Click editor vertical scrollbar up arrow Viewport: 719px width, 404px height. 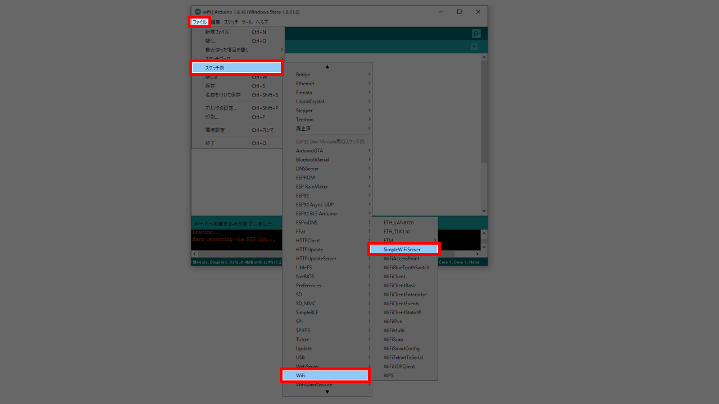point(484,57)
